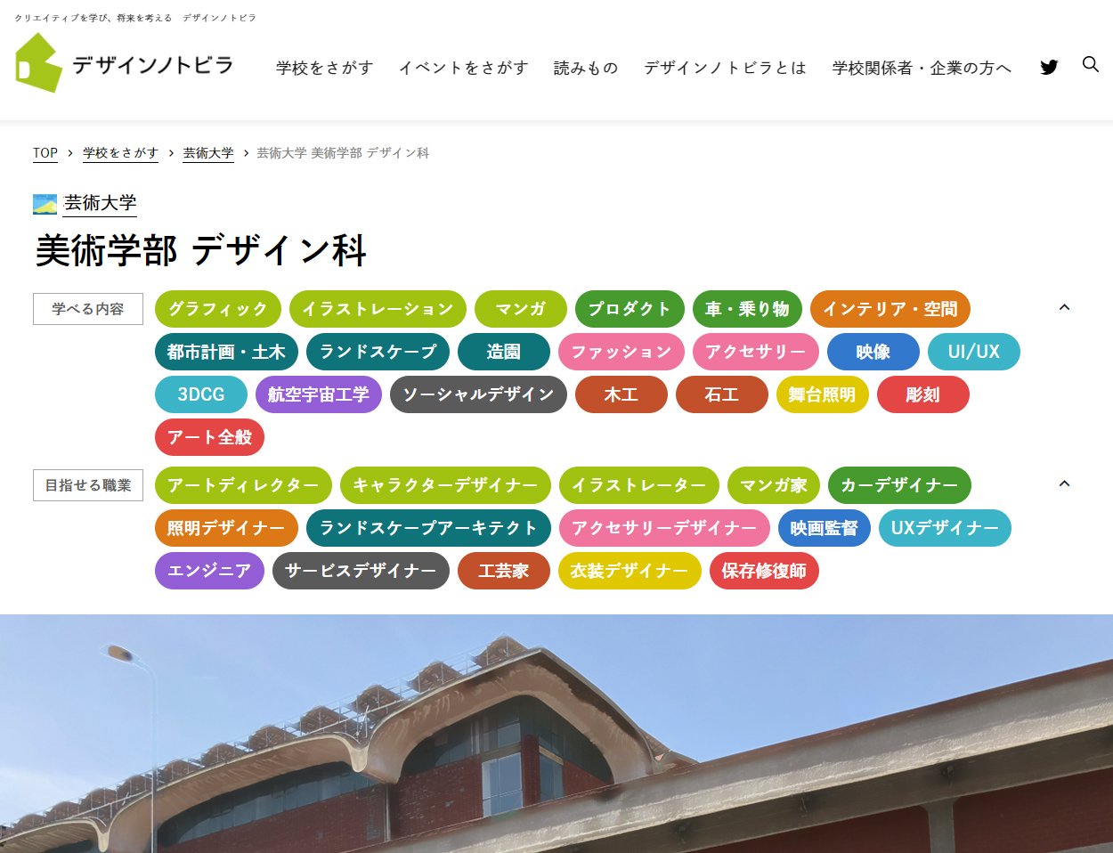Click the キャラクターデザイナー career tag
This screenshot has height=853, width=1113.
coord(445,485)
